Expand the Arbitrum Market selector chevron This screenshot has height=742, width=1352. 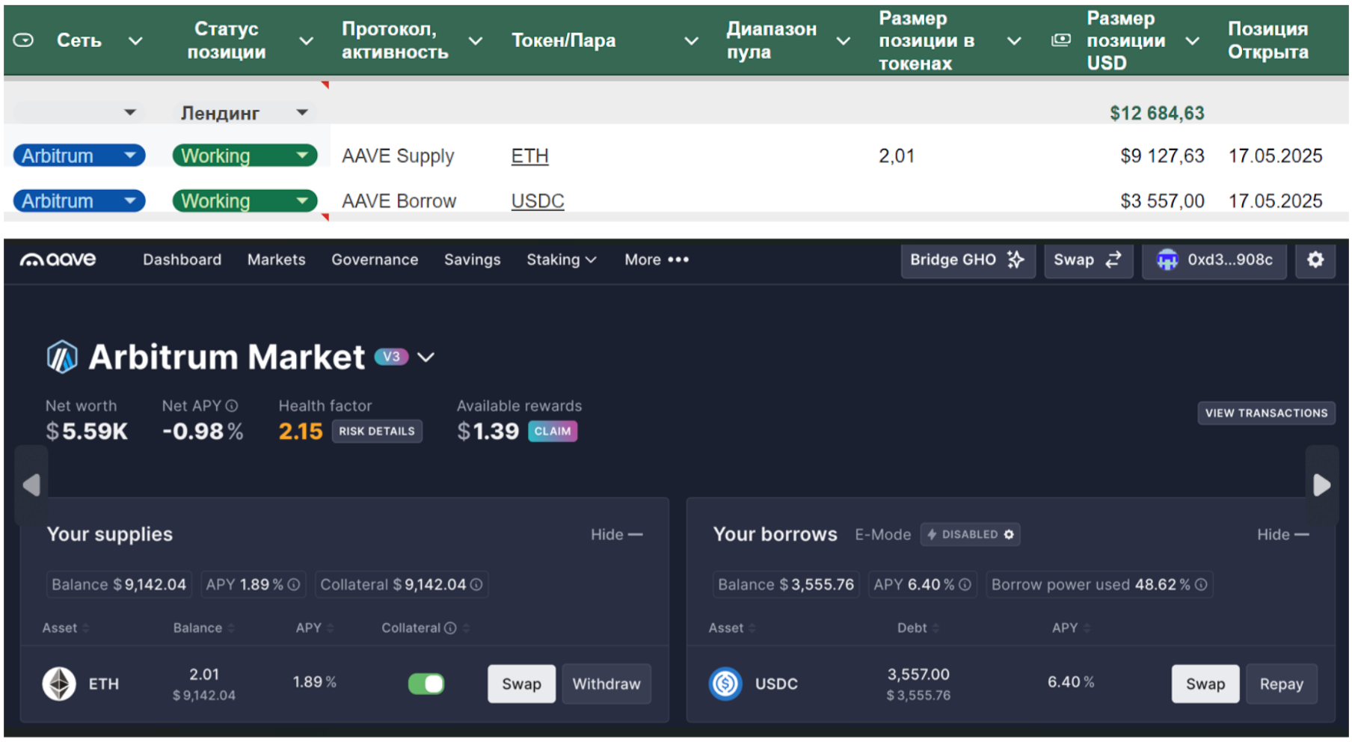click(425, 358)
